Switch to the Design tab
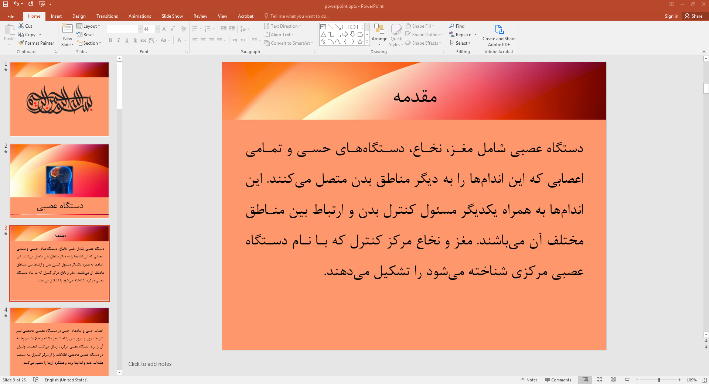This screenshot has height=384, width=709. 79,16
